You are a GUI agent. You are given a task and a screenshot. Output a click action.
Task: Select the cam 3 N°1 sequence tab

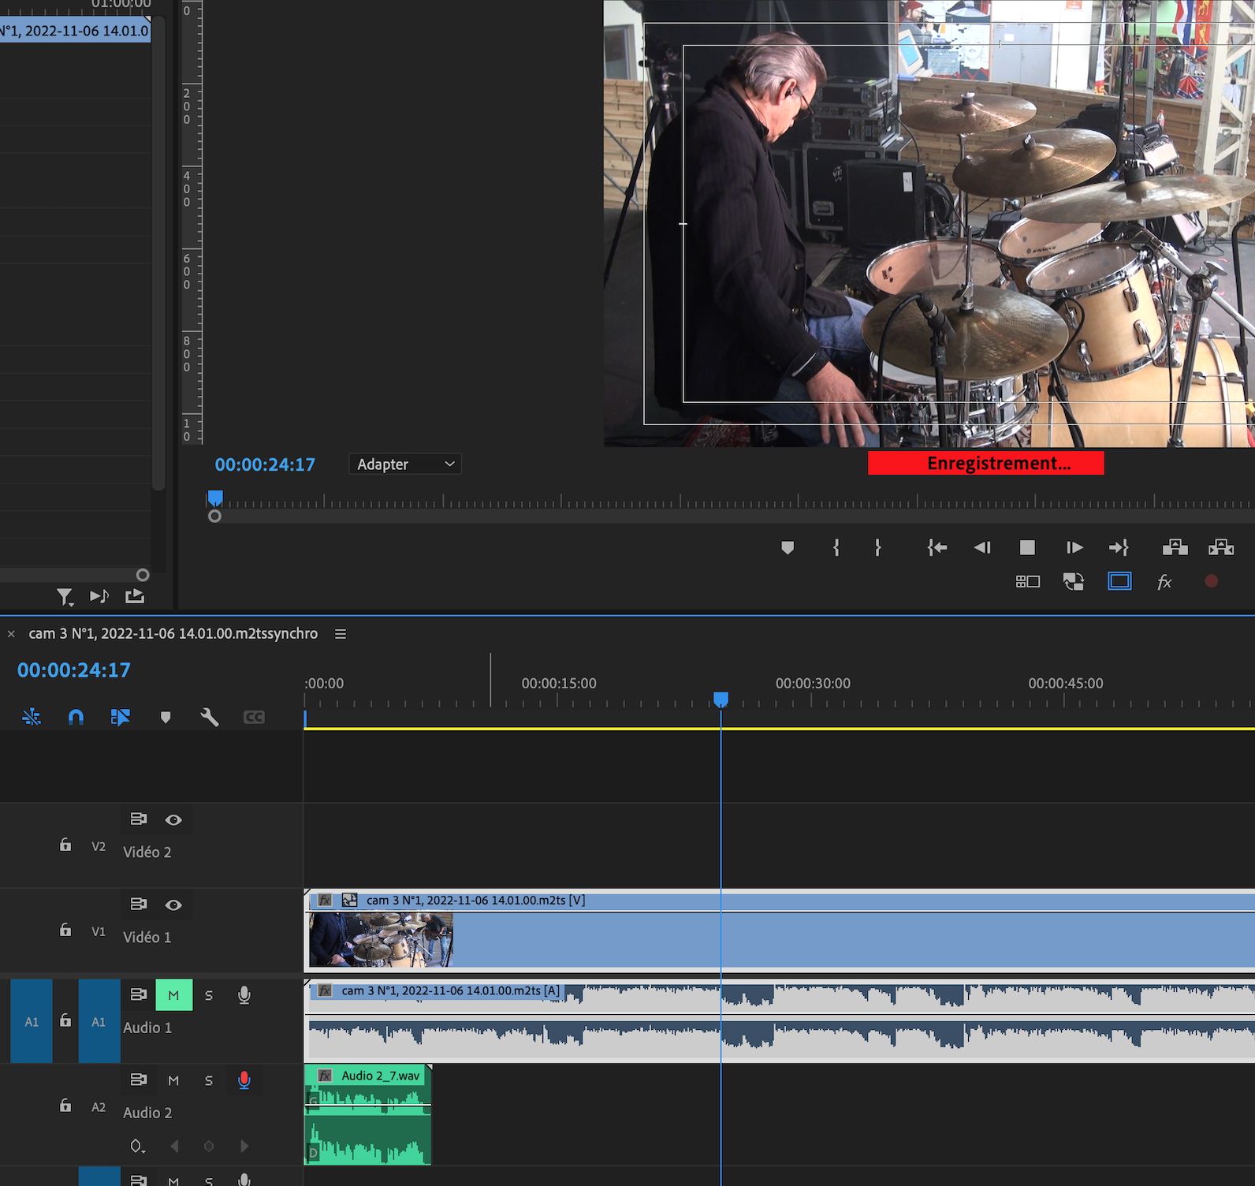pos(173,634)
